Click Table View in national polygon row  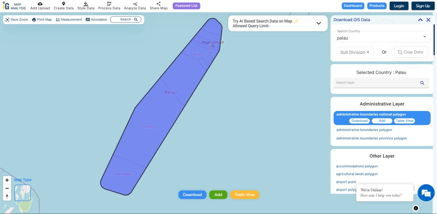404,121
